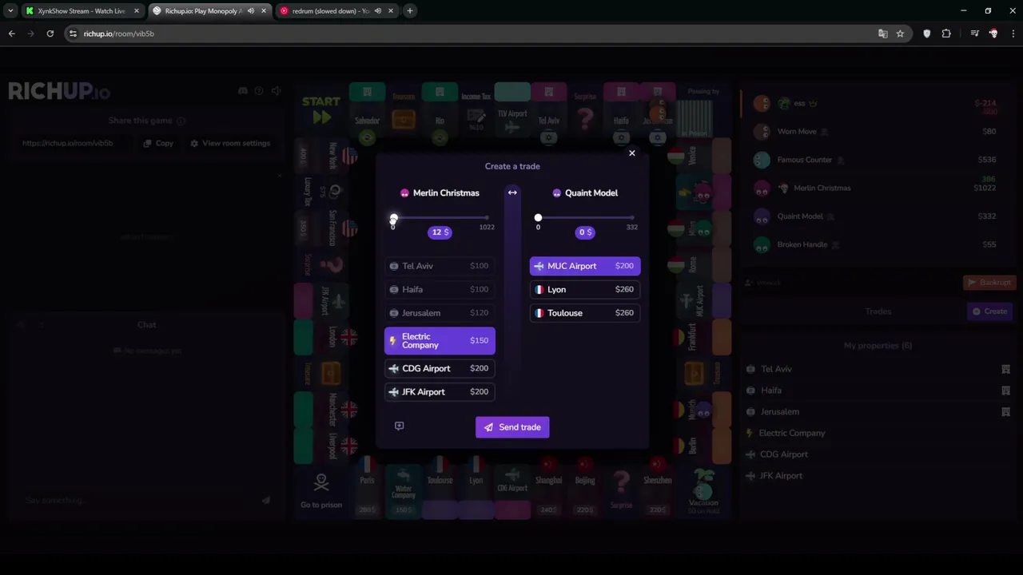Click the address bar URL
Viewport: 1023px width, 575px height.
pos(118,34)
